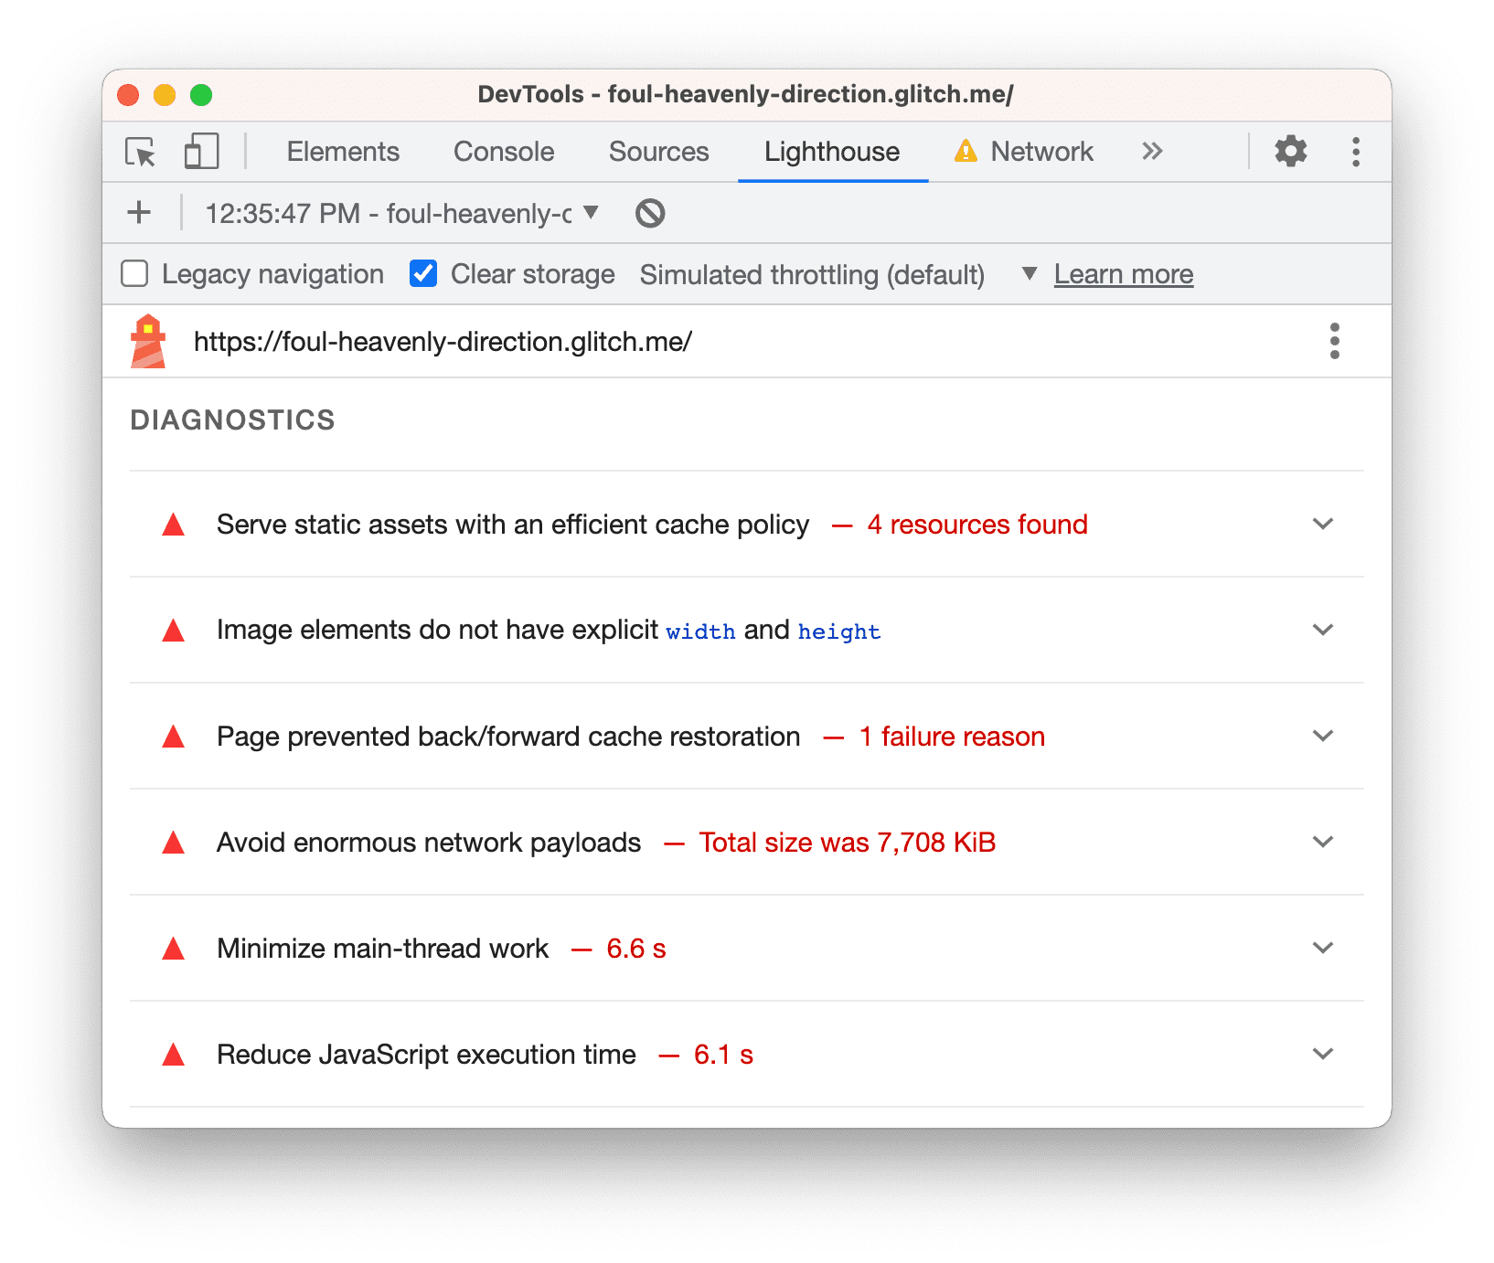Click the Lighthouse logo beside the URL
Viewport: 1494px width, 1263px height.
click(x=148, y=342)
